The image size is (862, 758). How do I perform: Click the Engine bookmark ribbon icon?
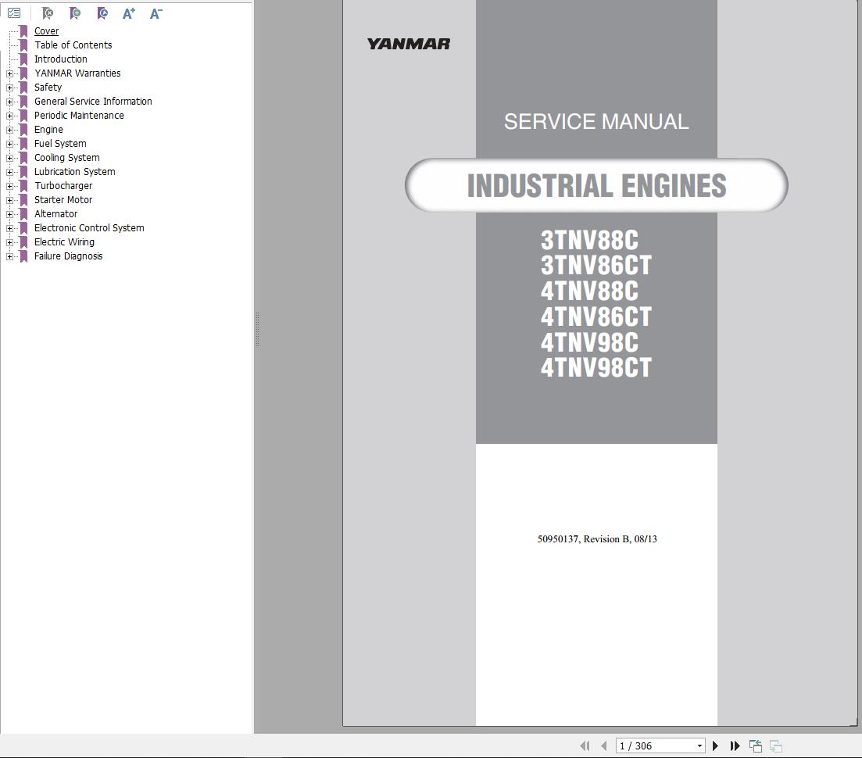click(x=23, y=130)
